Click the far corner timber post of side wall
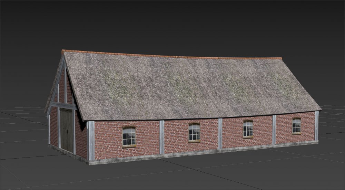The image size is (345, 190). point(316,126)
